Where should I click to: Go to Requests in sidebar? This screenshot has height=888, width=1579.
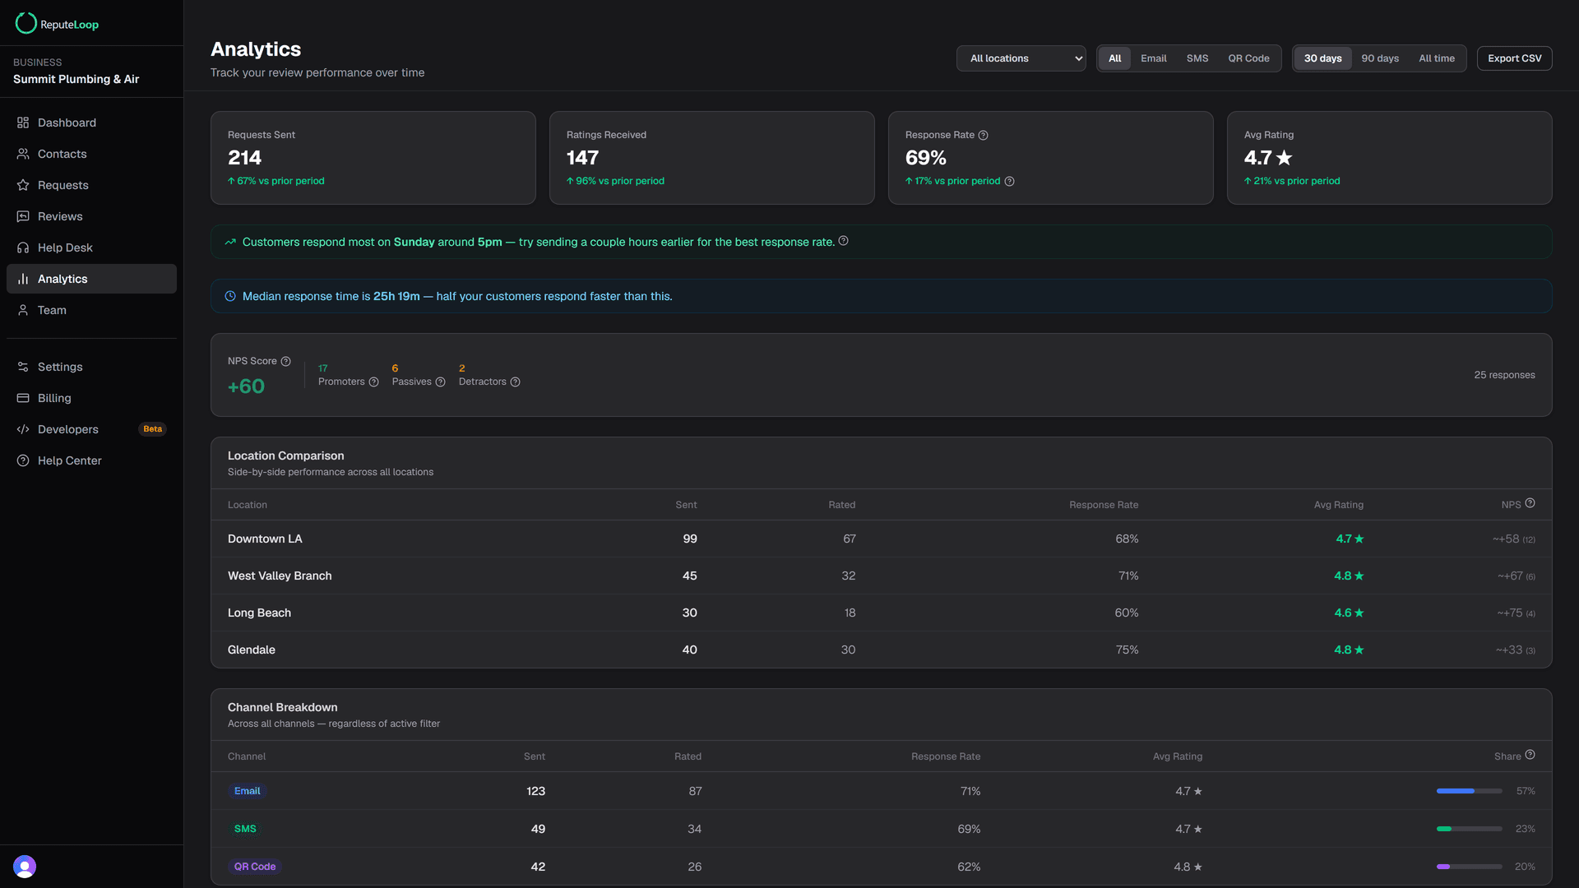pos(91,185)
